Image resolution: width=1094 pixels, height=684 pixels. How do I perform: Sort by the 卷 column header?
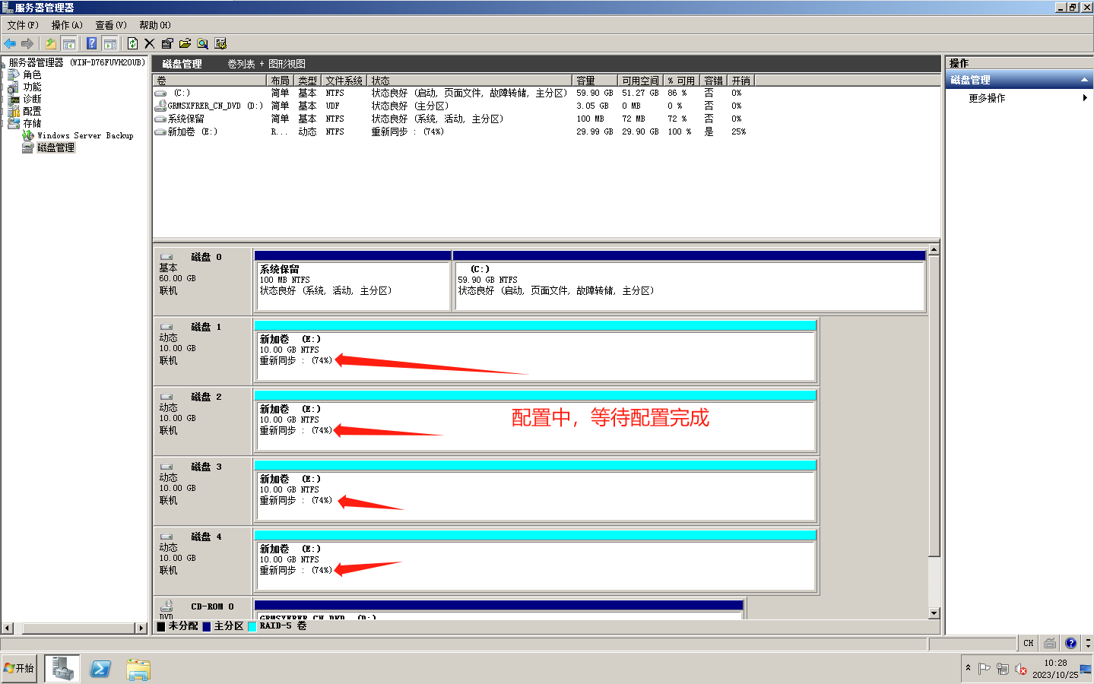click(x=210, y=81)
